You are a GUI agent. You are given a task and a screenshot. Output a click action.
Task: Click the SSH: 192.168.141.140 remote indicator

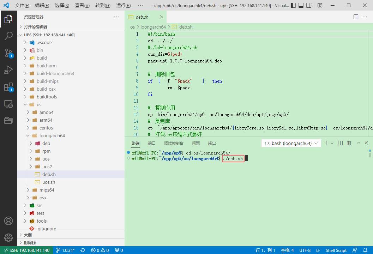(26, 250)
